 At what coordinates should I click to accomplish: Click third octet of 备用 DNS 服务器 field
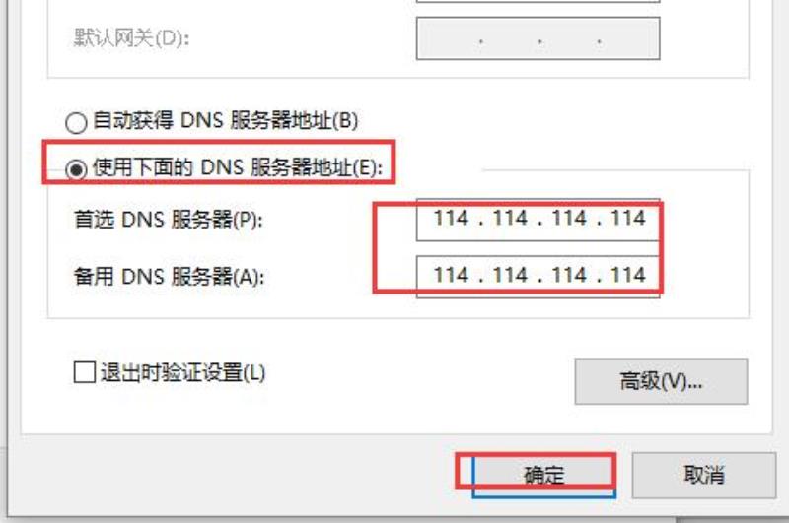click(x=569, y=276)
